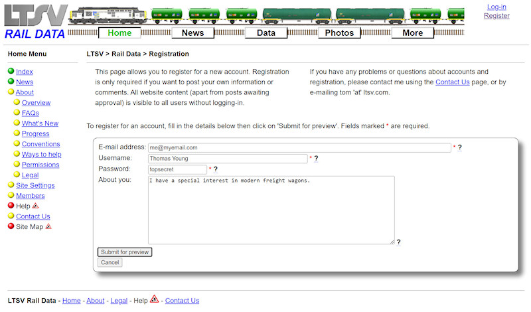
Task: Switch to the Photos tab
Action: tap(339, 33)
